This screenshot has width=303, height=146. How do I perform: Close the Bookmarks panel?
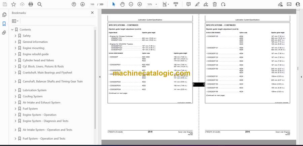(92, 13)
